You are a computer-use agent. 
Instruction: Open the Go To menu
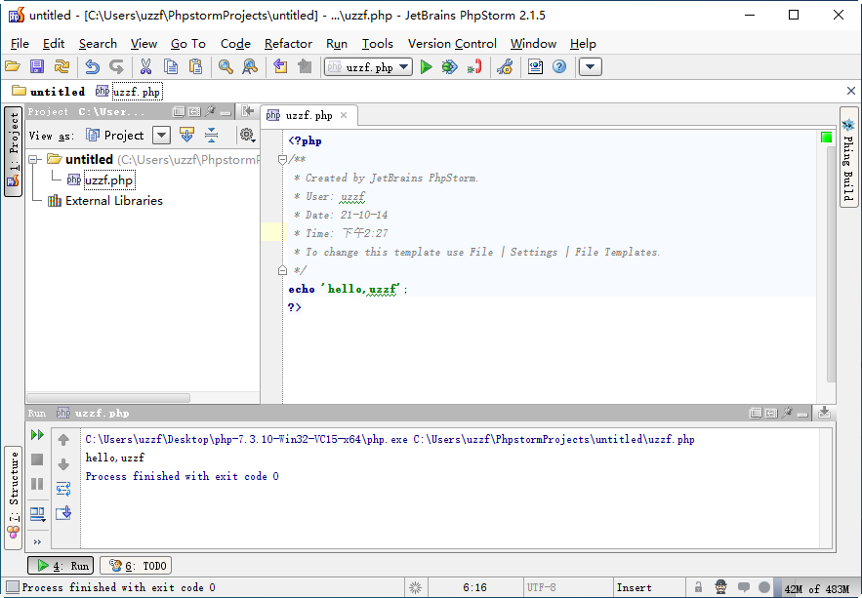pos(188,44)
